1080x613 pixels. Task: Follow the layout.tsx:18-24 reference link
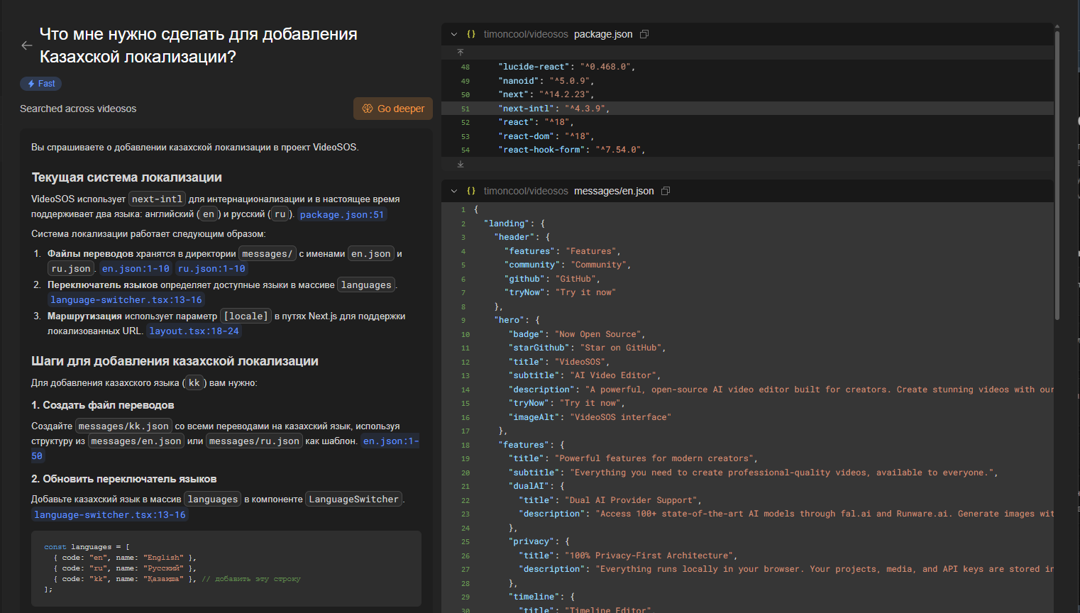pos(194,331)
